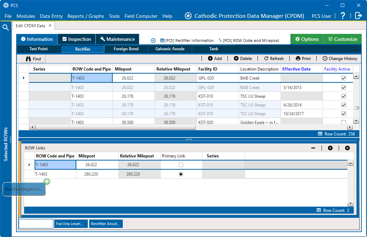Click the panel splitter dots handle
Image resolution: width=367 pixels, height=237 pixels.
[x=189, y=139]
